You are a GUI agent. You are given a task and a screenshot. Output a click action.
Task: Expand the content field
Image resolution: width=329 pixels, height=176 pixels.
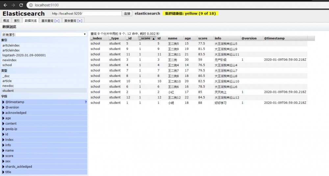(x=3, y=123)
